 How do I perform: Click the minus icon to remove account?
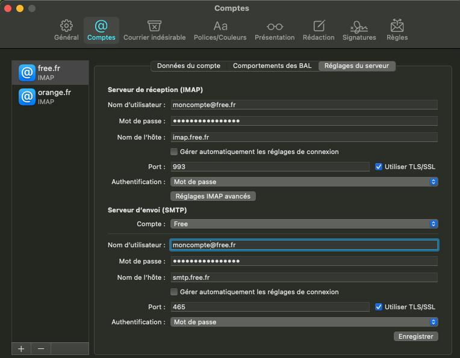(41, 349)
